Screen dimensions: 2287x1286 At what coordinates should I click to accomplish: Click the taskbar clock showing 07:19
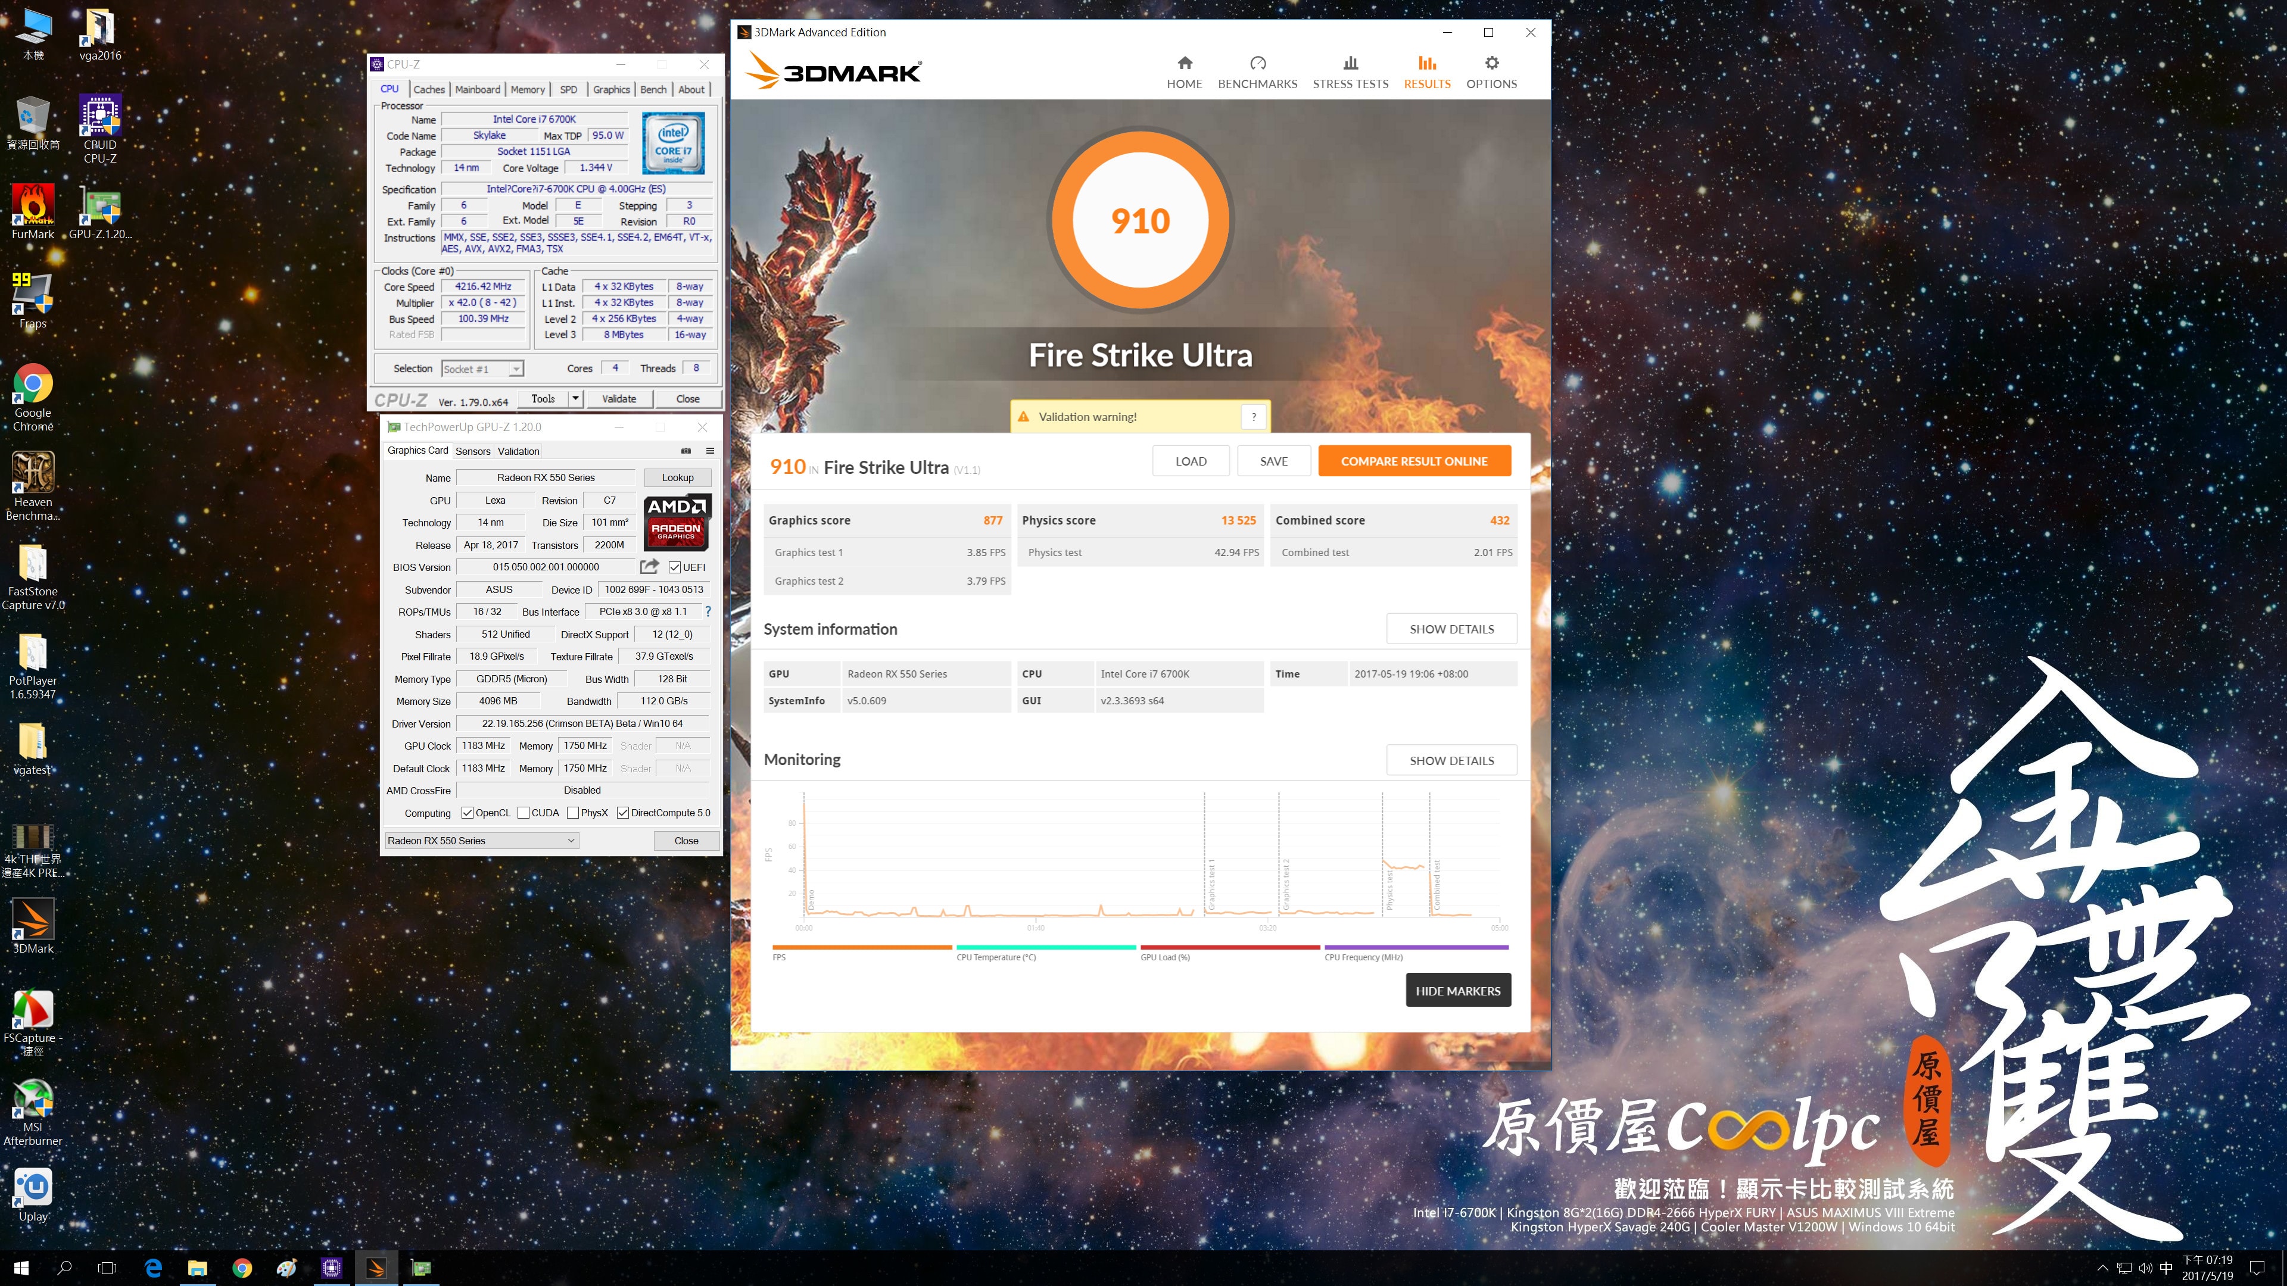point(2207,1268)
